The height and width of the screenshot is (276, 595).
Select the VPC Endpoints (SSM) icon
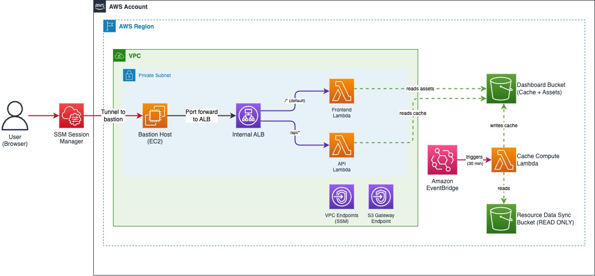[341, 196]
